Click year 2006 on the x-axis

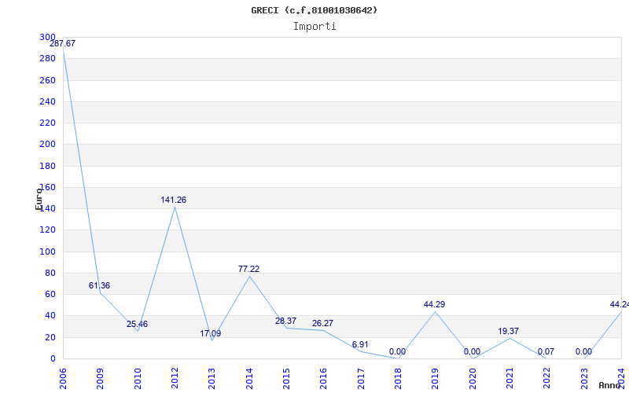tap(64, 376)
